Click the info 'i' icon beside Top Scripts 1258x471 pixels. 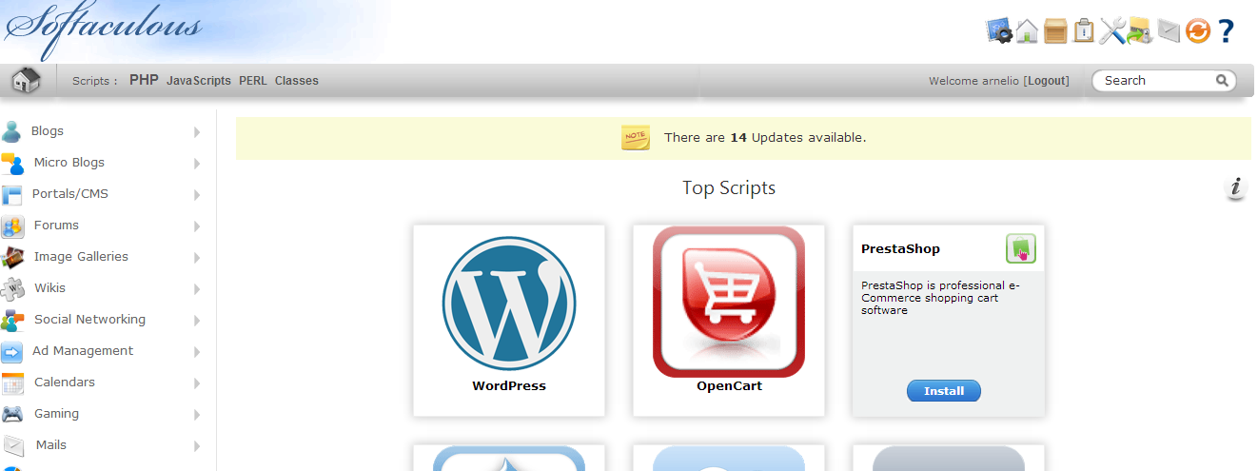(x=1235, y=188)
